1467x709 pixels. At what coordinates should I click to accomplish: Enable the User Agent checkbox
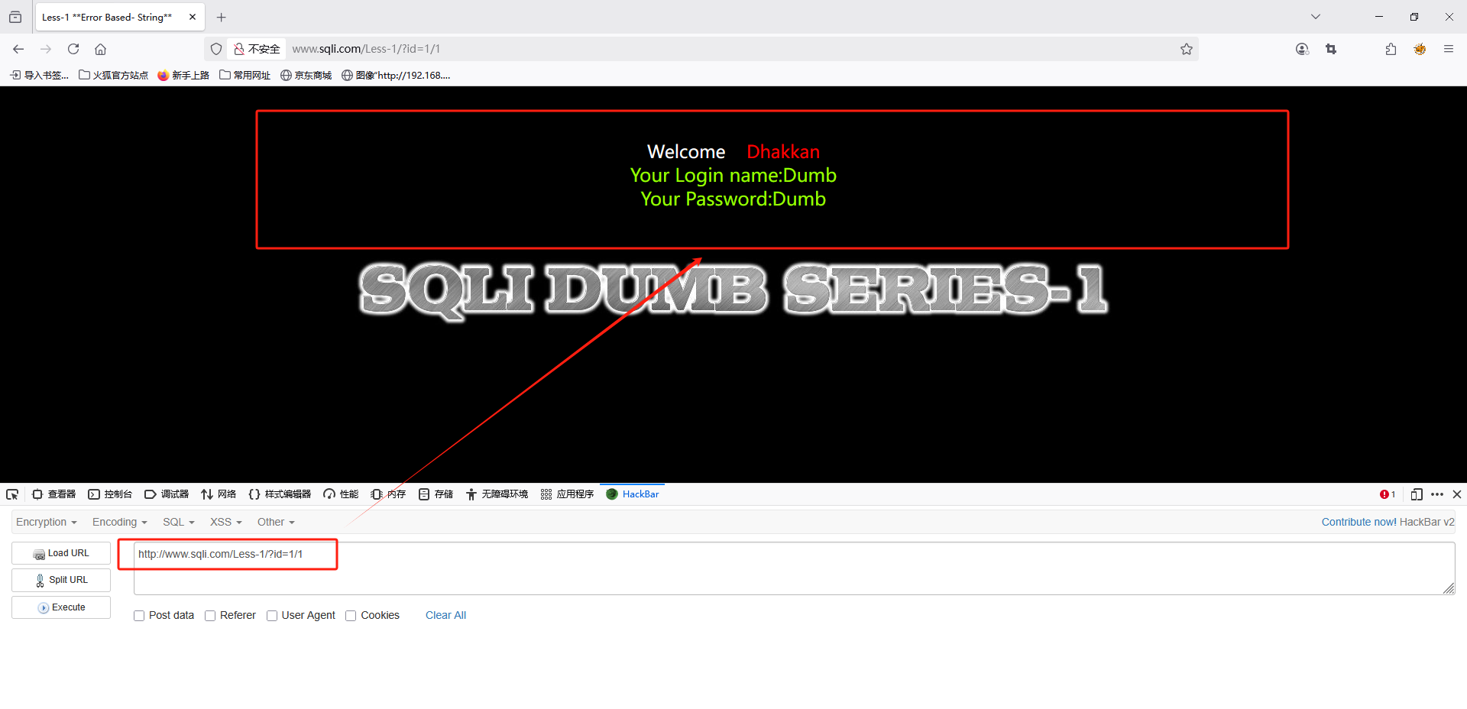(272, 615)
